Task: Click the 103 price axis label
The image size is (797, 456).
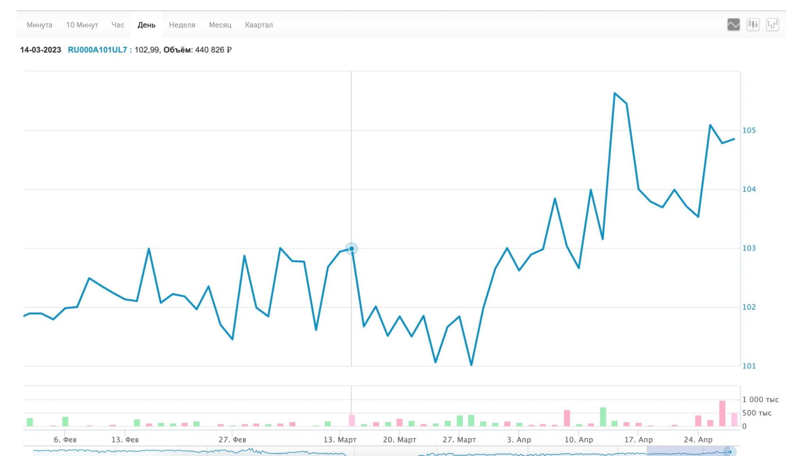Action: (x=749, y=248)
